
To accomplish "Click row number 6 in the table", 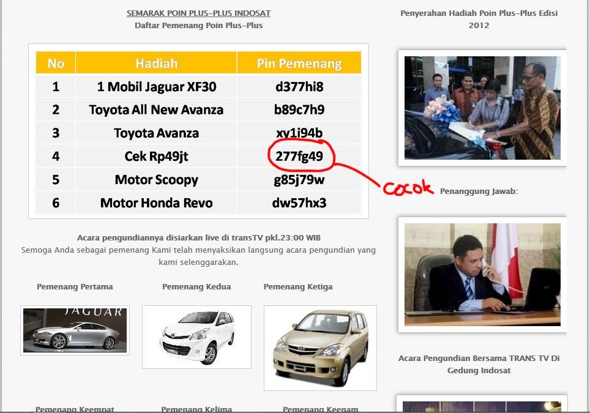I will [x=56, y=203].
